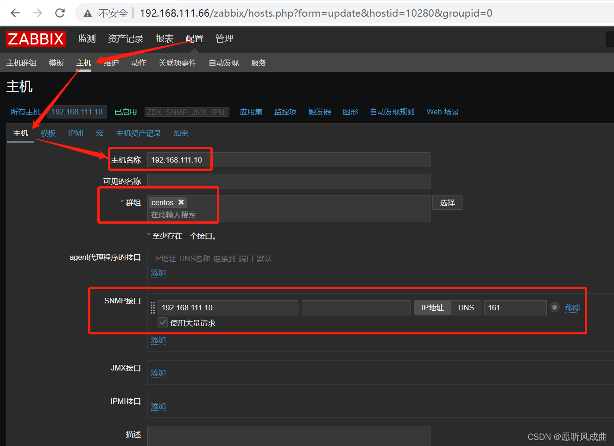
Task: Click the ZABBIX logo
Action: (36, 39)
